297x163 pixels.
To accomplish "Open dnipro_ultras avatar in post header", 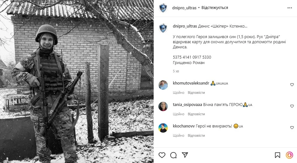I will [163, 8].
